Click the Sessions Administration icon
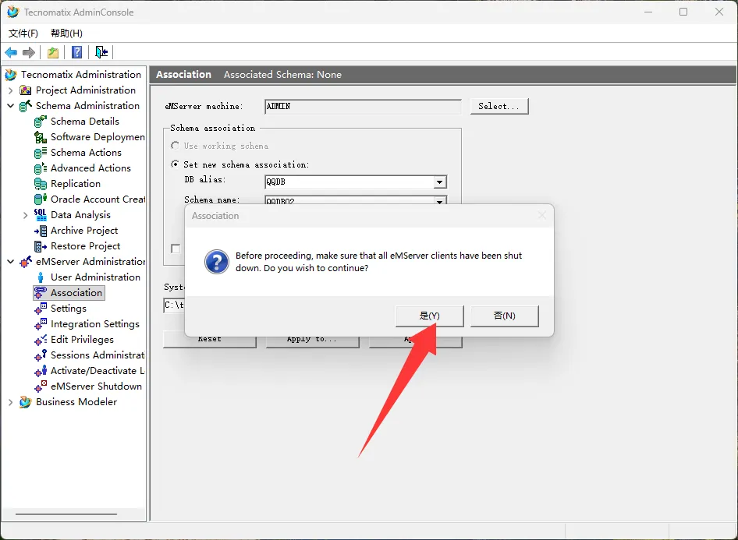 (41, 355)
